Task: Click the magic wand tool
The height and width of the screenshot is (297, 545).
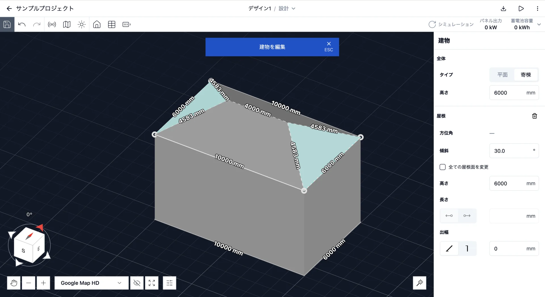Action: pyautogui.click(x=420, y=283)
